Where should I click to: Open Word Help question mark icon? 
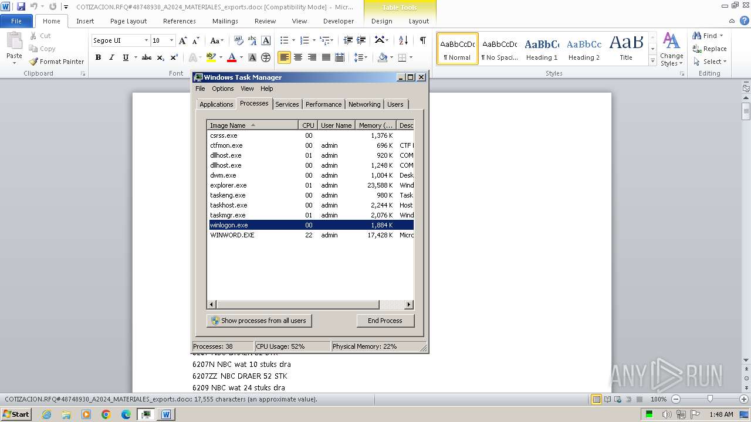point(745,21)
